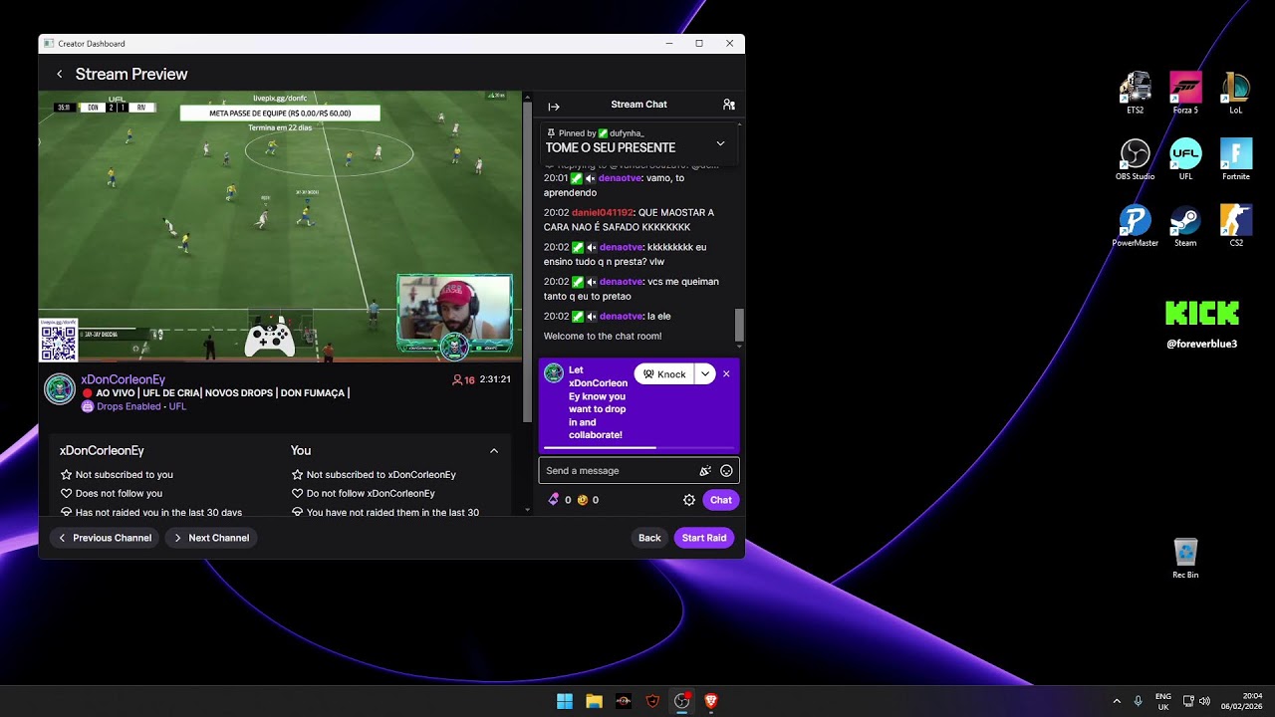The image size is (1275, 717).
Task: Open the dropdown arrow next to Knock
Action: pyautogui.click(x=705, y=374)
